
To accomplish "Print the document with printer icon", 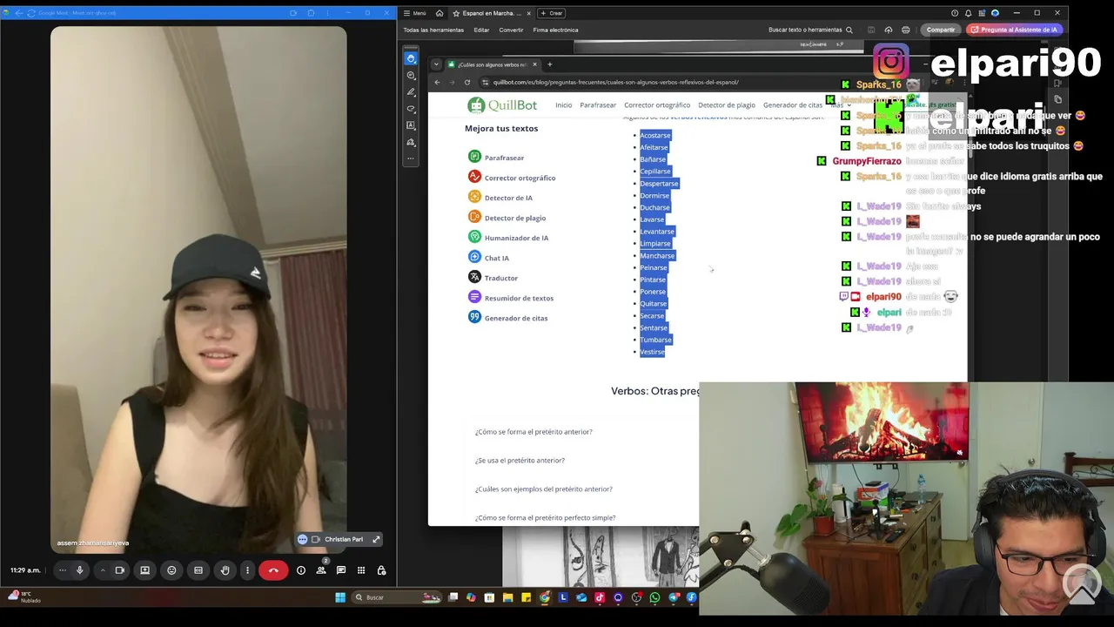I will tap(906, 30).
